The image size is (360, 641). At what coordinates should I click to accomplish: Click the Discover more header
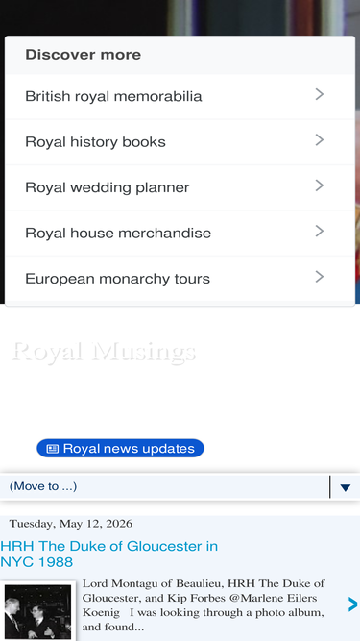84,55
